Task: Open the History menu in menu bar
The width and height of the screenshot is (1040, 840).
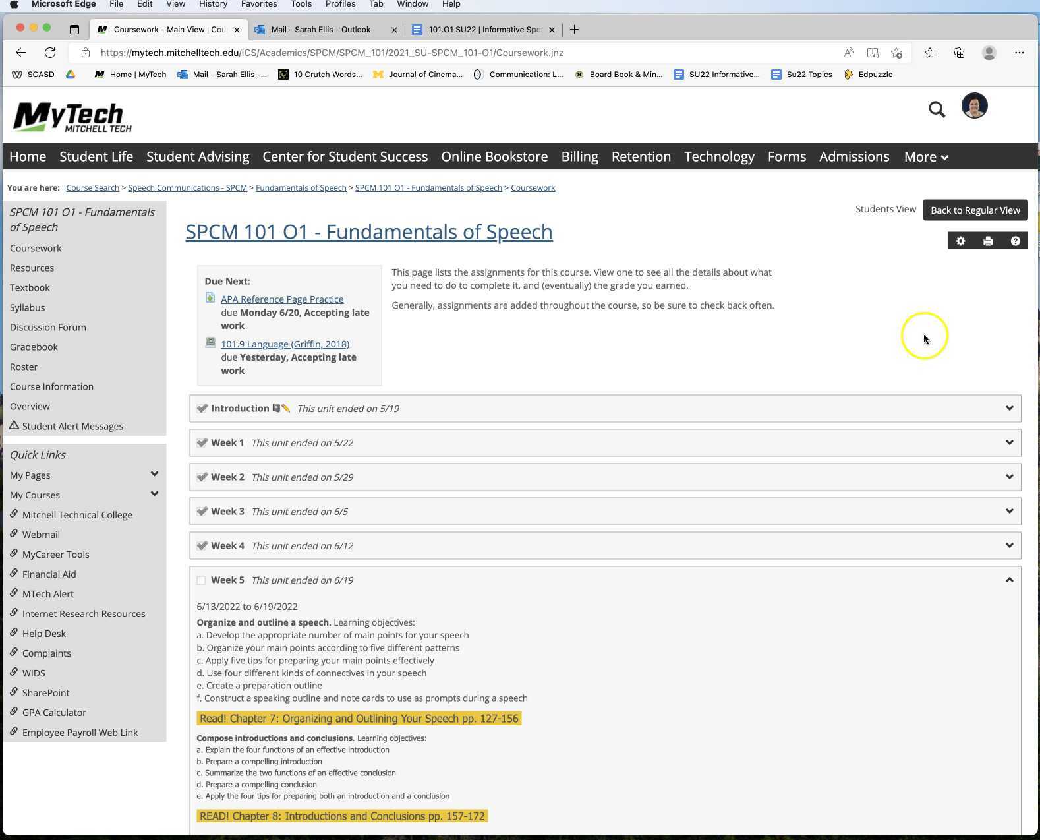Action: click(x=213, y=4)
